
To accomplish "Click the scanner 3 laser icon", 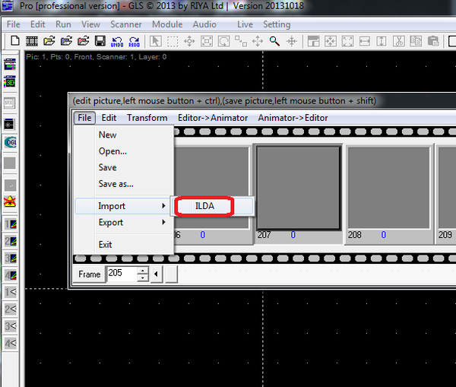I will point(11,258).
